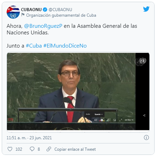Open the video settings gear
157x158 pixels.
point(108,120)
